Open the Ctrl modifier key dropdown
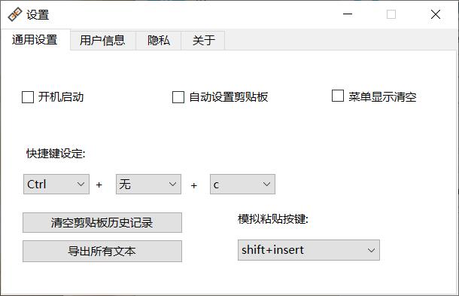 point(56,184)
